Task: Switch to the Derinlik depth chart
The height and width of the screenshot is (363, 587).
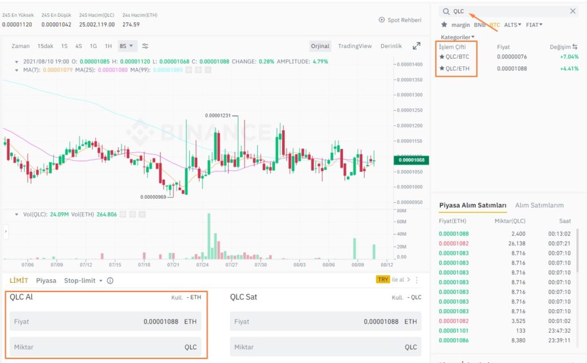Action: coord(391,46)
